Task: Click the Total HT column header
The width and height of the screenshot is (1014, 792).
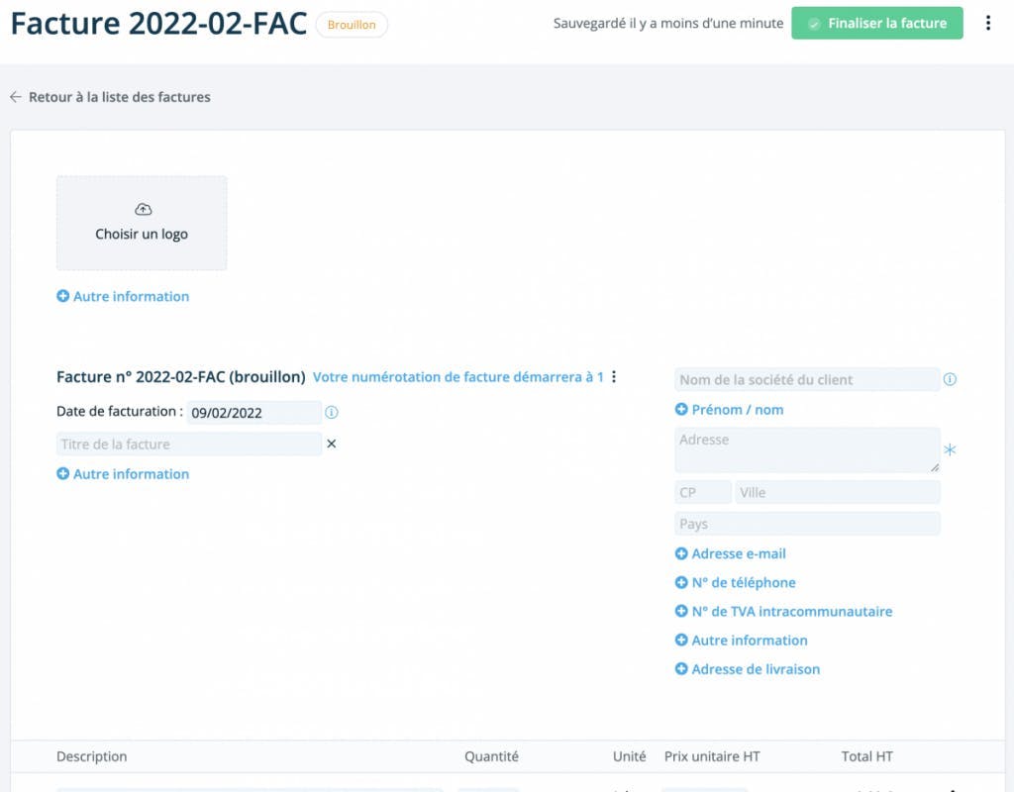Action: [866, 756]
